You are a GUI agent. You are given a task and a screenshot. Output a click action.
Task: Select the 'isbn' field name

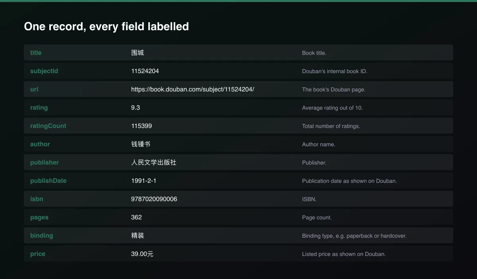(37, 199)
